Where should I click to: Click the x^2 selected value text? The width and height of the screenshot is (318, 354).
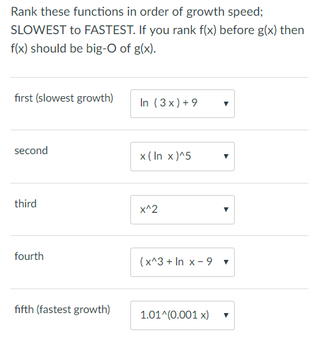click(149, 209)
